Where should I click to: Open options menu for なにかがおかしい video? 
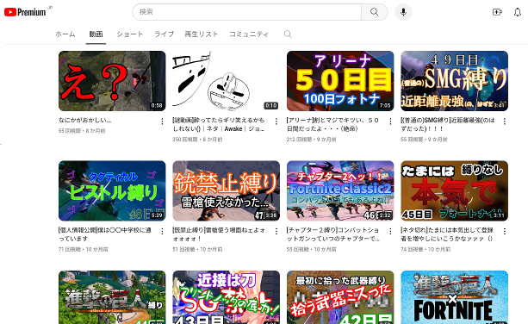(162, 121)
